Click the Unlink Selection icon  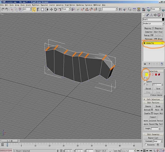point(16,10)
